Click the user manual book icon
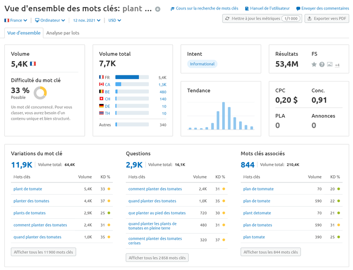The height and width of the screenshot is (270, 353). (247, 9)
